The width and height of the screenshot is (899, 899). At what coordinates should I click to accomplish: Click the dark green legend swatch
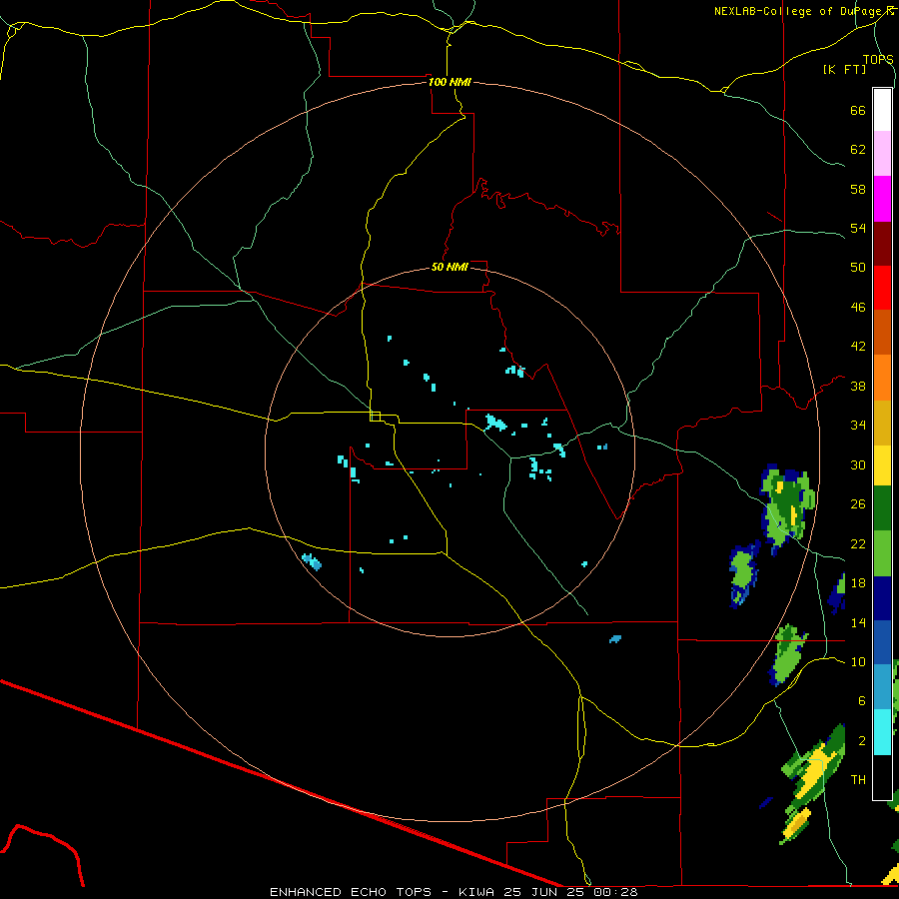(882, 508)
